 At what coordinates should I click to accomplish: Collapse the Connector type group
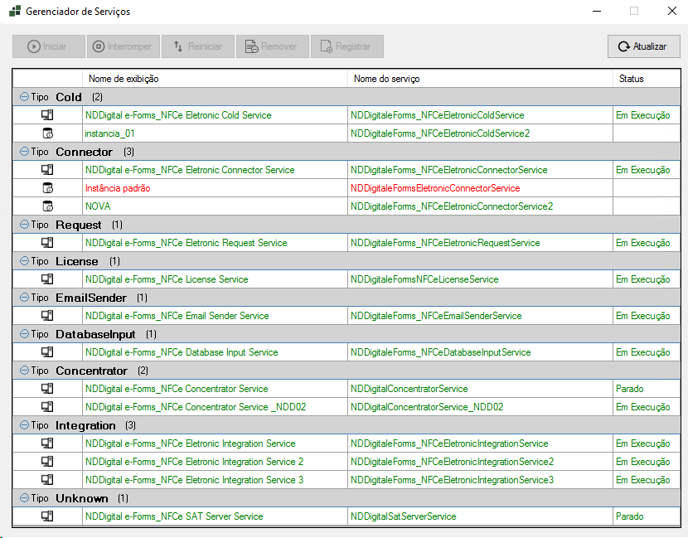point(23,152)
